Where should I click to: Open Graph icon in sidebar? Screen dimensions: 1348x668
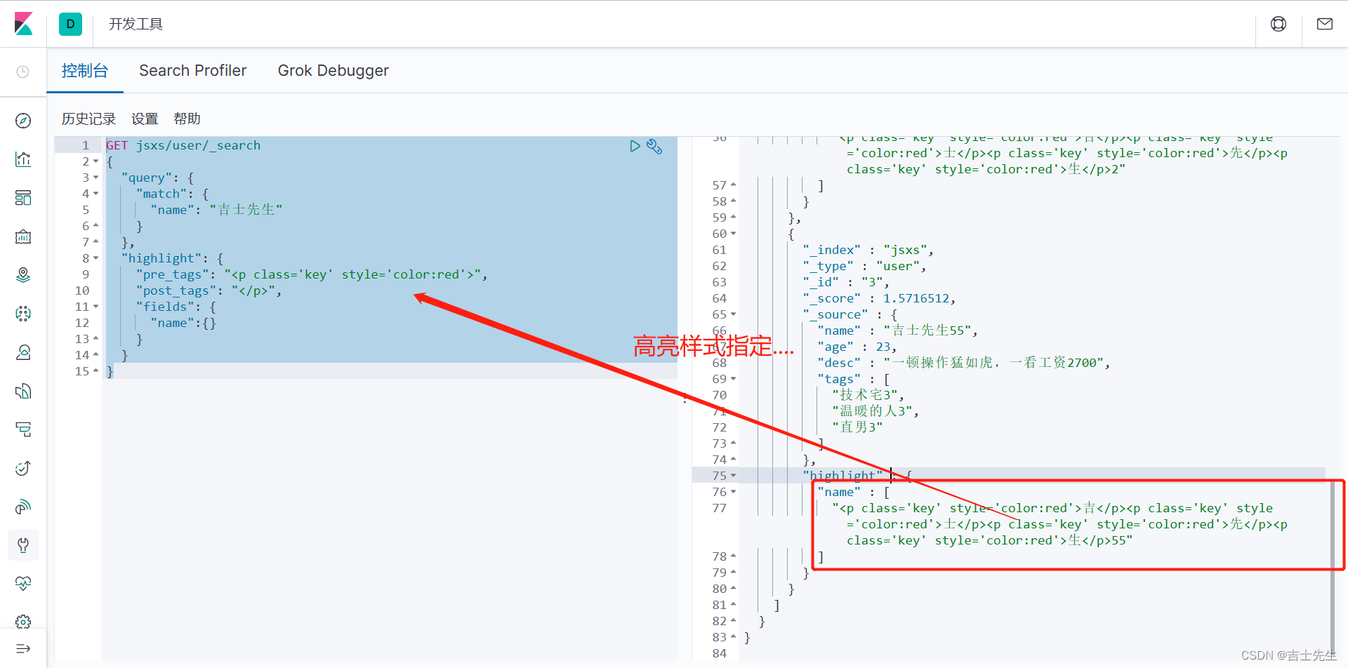[23, 352]
